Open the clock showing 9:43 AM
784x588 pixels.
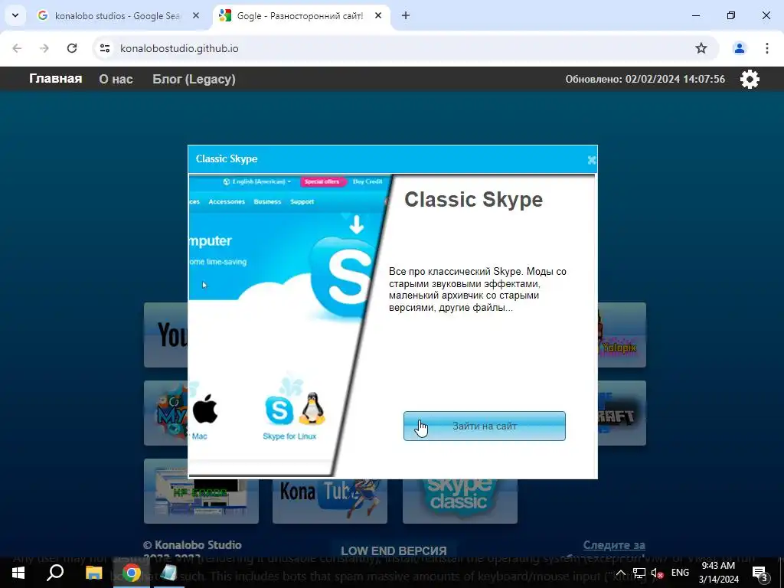click(718, 573)
